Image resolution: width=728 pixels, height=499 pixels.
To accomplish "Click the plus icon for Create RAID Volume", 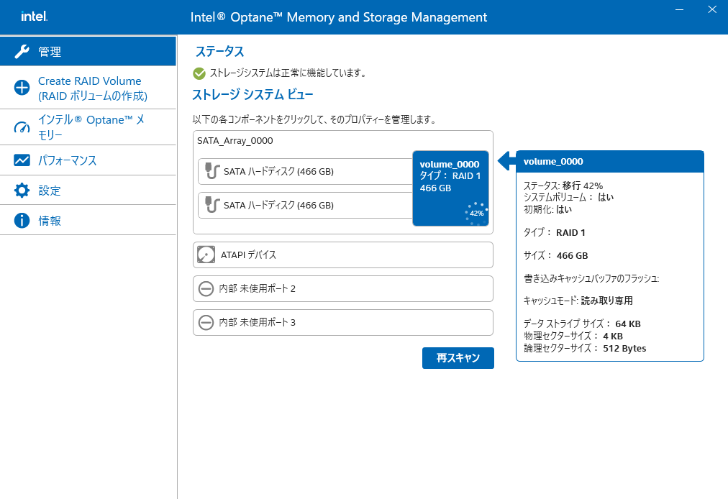I will coord(22,87).
